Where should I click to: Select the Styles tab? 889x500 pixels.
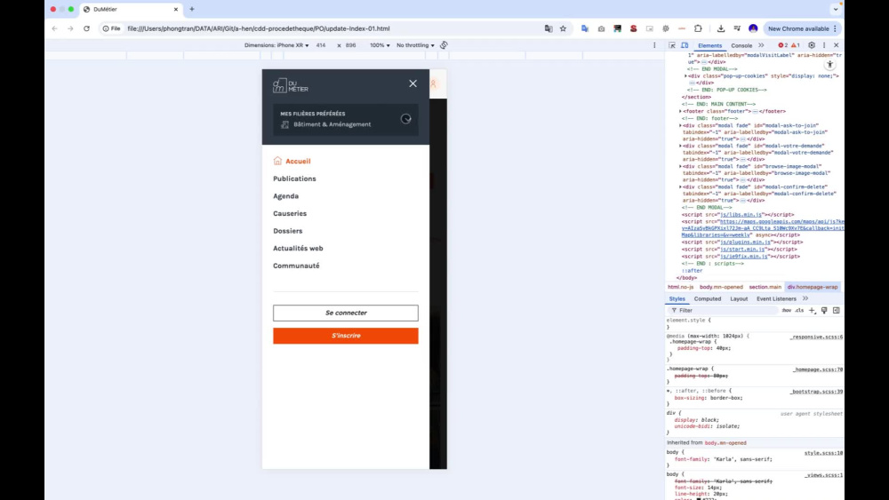pos(677,298)
